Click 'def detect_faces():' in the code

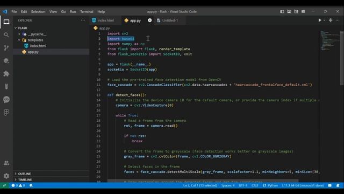point(127,95)
